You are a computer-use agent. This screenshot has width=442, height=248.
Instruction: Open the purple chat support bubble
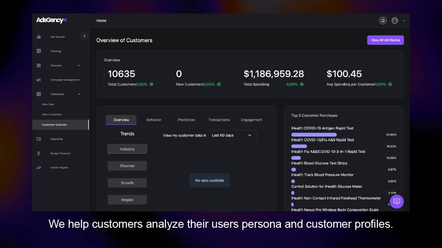(x=397, y=201)
